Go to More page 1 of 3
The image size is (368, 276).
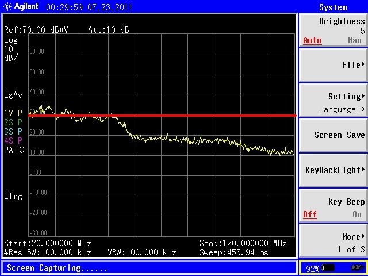[333, 241]
